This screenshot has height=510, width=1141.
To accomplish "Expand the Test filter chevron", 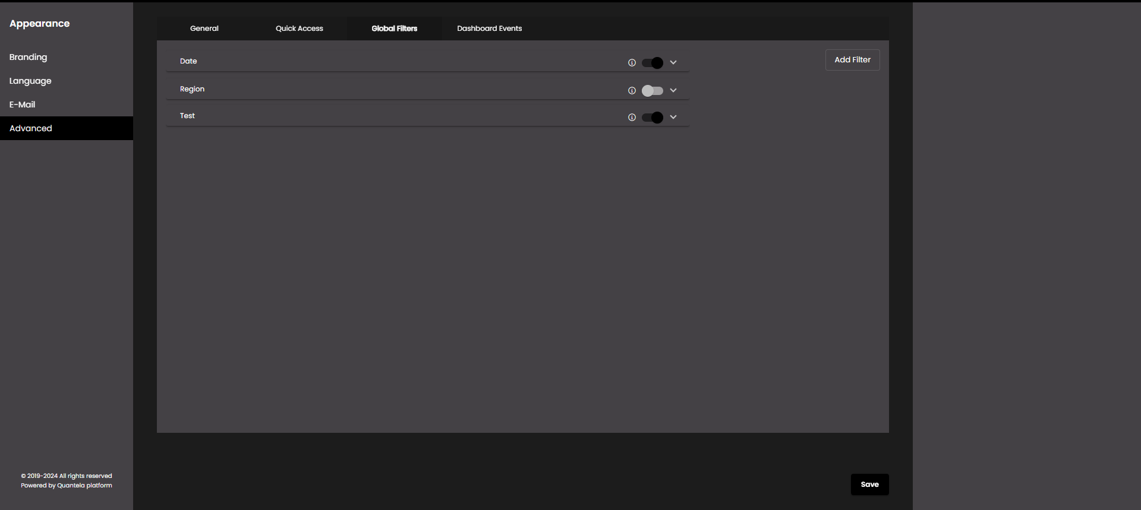I will (x=673, y=117).
